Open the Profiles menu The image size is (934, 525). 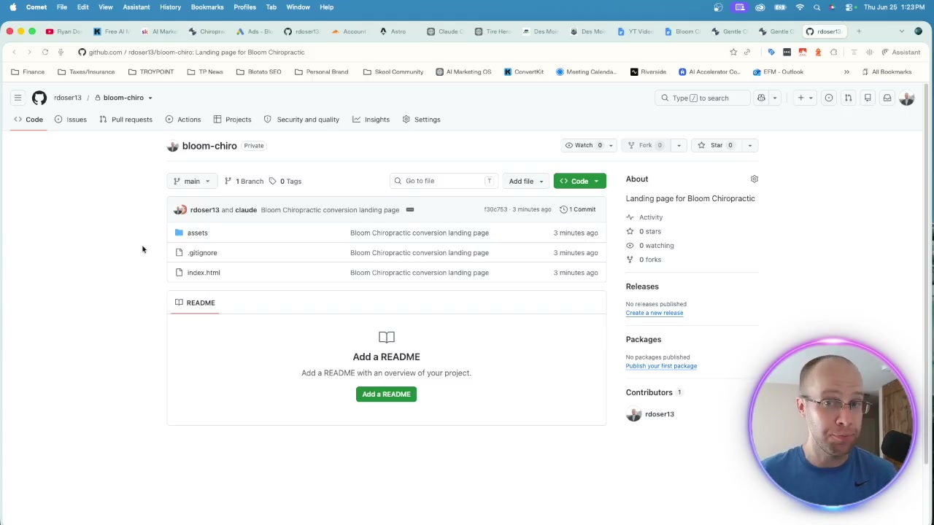click(244, 7)
